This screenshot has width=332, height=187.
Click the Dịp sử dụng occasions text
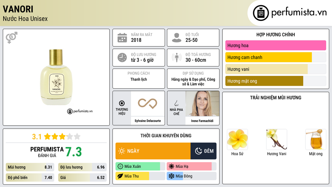click(193, 81)
